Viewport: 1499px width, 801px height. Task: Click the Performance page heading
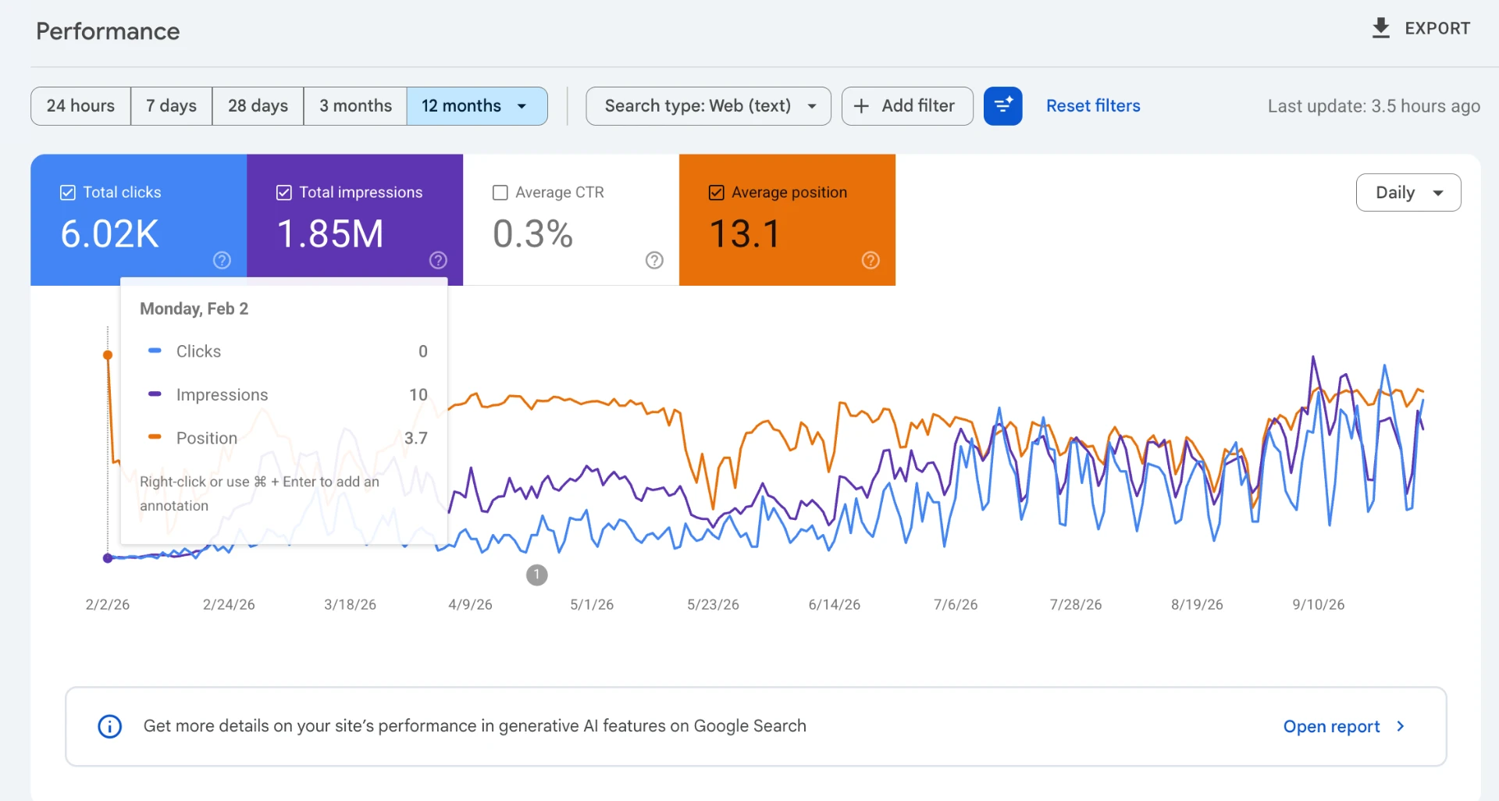108,31
